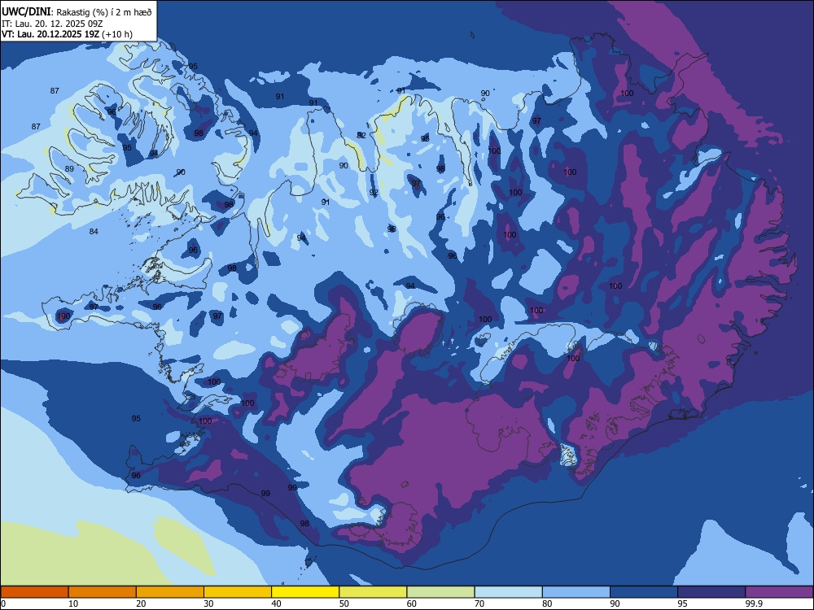The width and height of the screenshot is (814, 610).
Task: Click the legend scale label '20'
Action: tap(141, 603)
